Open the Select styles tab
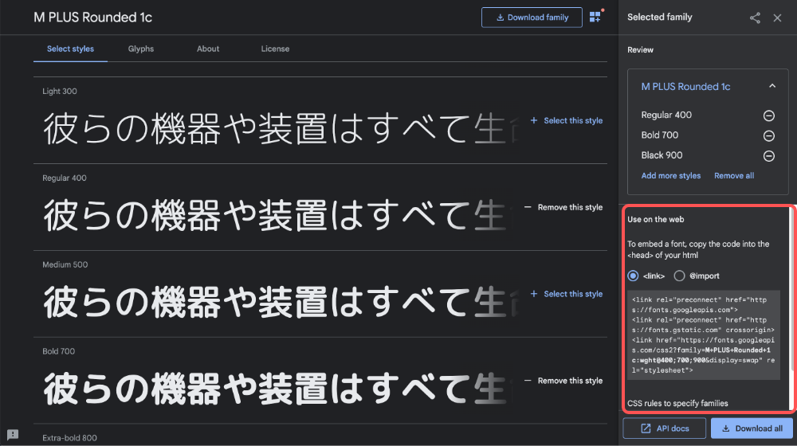 click(x=70, y=49)
